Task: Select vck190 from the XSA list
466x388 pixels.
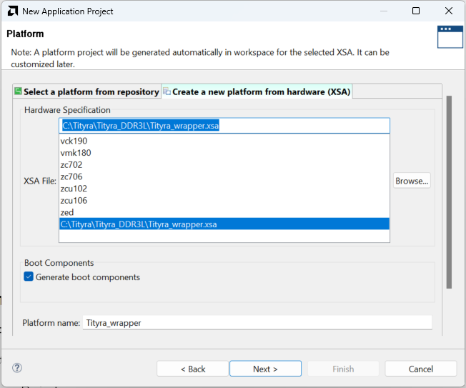Action: [x=74, y=141]
